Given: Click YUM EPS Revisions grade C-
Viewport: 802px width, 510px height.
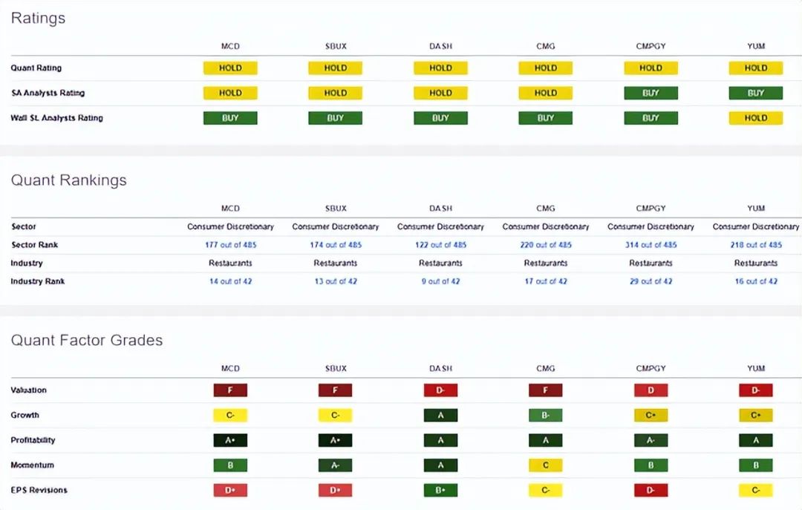Looking at the screenshot, I should pos(756,491).
